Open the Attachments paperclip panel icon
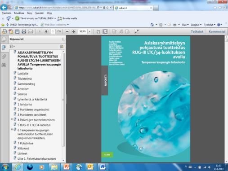The width and height of the screenshot is (228, 171). (4, 57)
